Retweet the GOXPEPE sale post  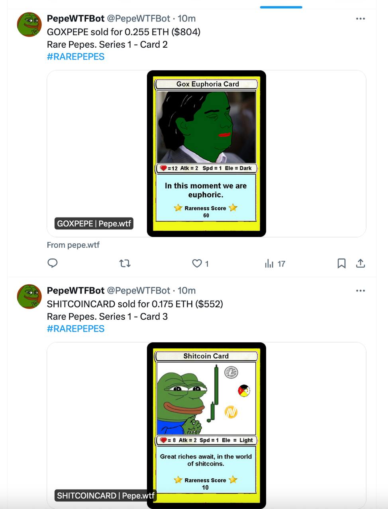125,263
